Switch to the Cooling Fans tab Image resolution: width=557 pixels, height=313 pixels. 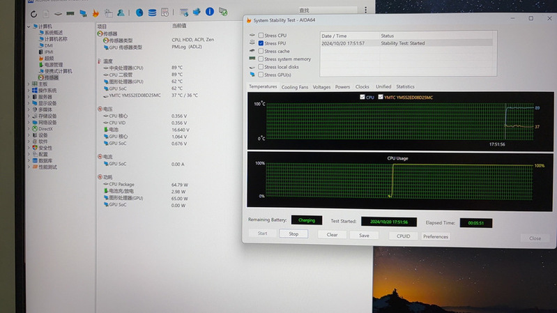click(294, 86)
